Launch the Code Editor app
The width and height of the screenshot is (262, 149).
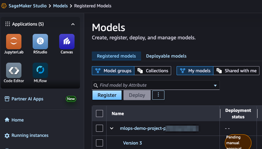pyautogui.click(x=14, y=73)
